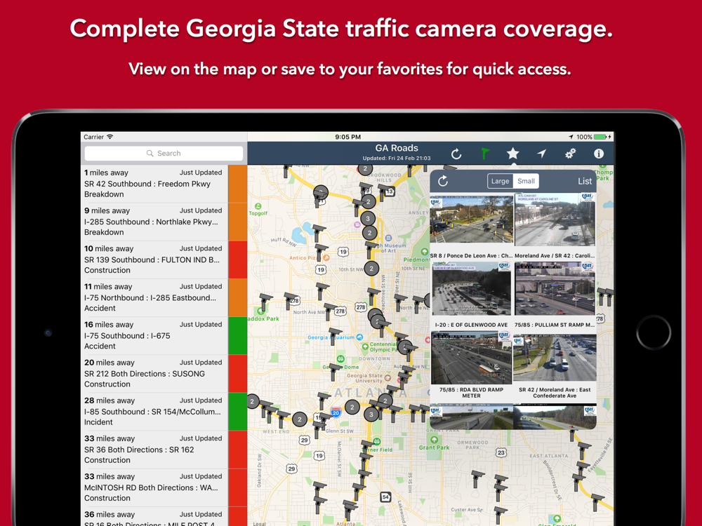
Task: Tap Centennial Olympic Park marker
Action: (365, 346)
